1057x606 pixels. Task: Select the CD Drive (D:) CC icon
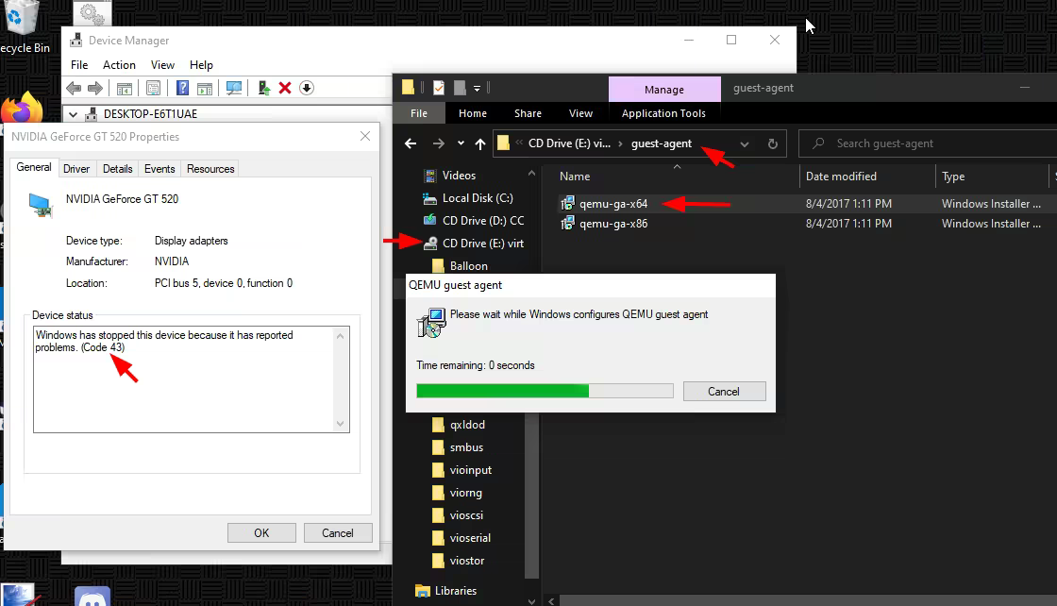[429, 221]
